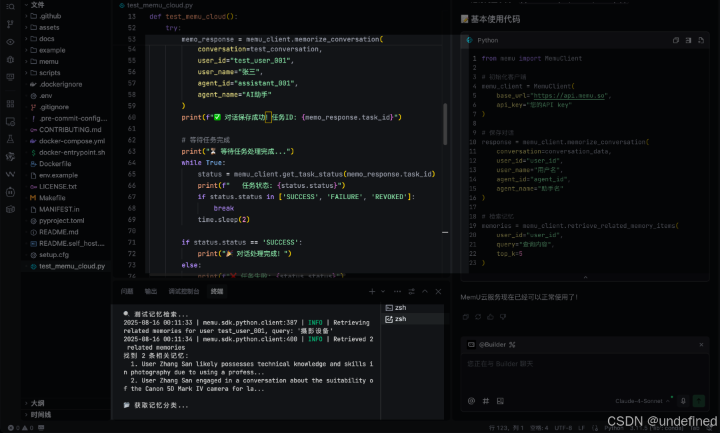Close the terminal panel
The image size is (720, 433).
click(438, 291)
